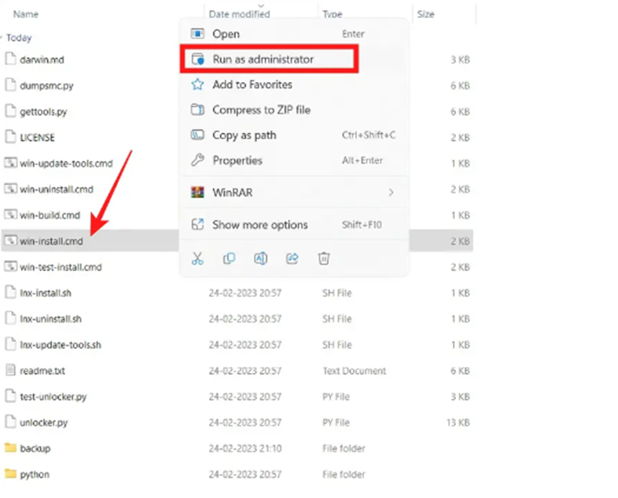Choose Open from the context menu
Viewport: 618px width, 498px height.
click(294, 34)
